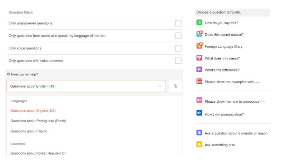Select 'Questions about Portuguese (Brazil)' option

click(38, 121)
